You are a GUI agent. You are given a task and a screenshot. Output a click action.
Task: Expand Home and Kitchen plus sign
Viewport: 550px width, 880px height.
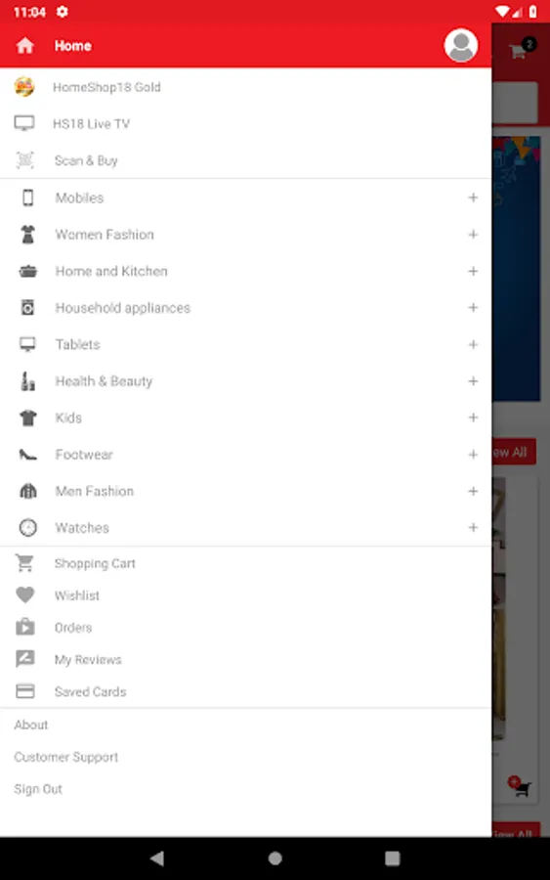(x=473, y=271)
